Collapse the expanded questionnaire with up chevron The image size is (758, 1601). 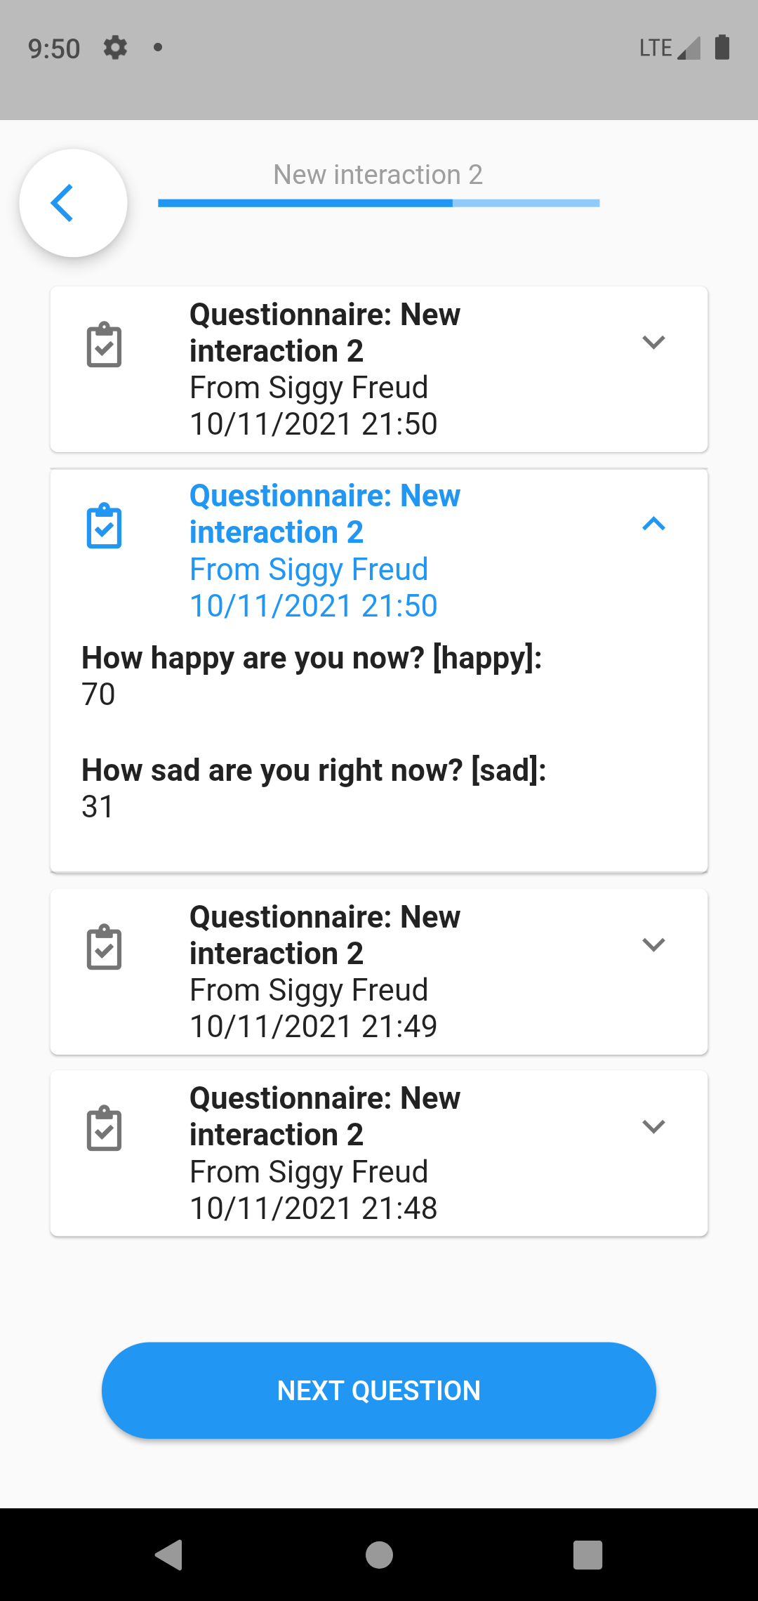coord(653,524)
